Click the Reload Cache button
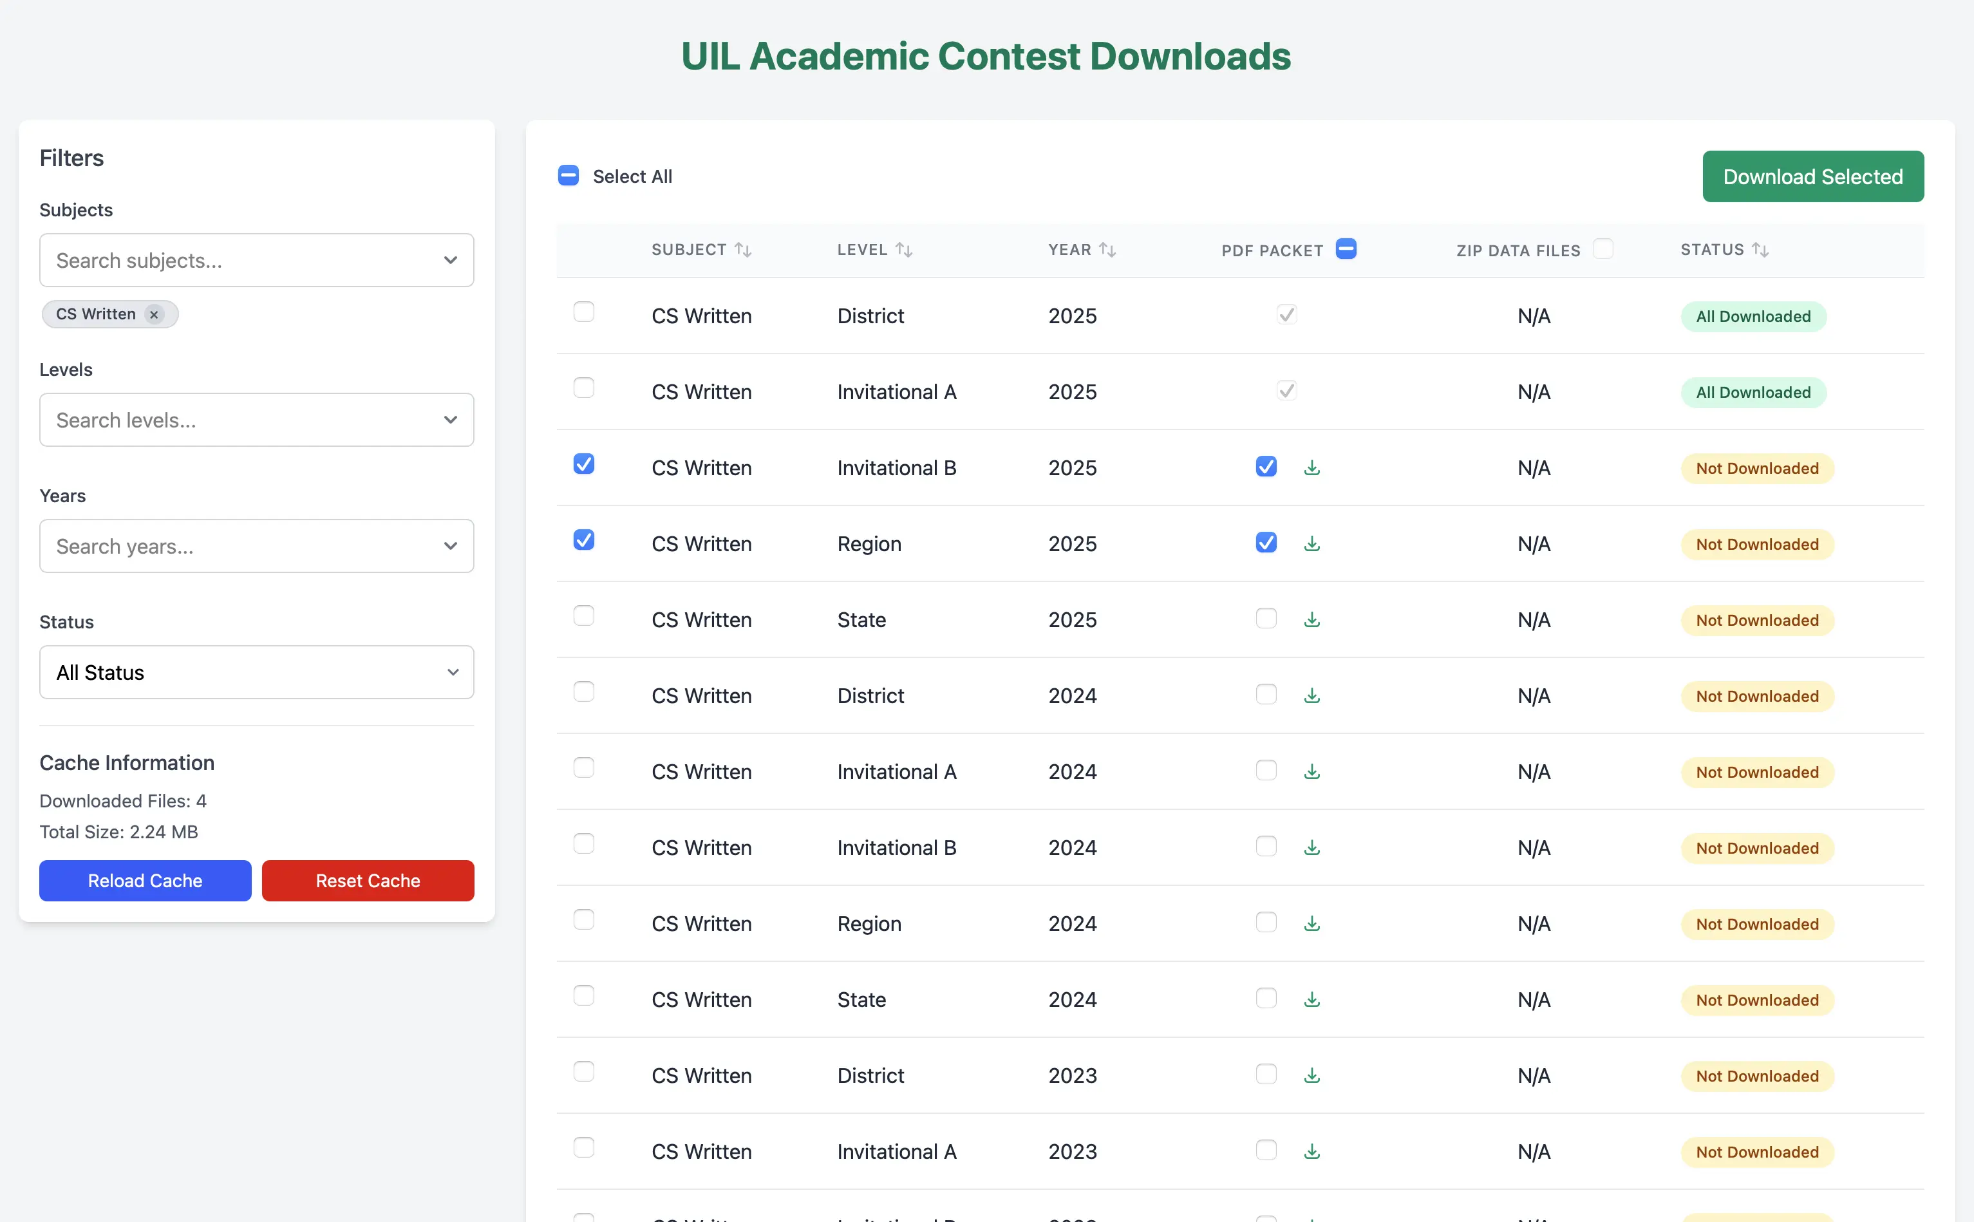 (x=145, y=880)
